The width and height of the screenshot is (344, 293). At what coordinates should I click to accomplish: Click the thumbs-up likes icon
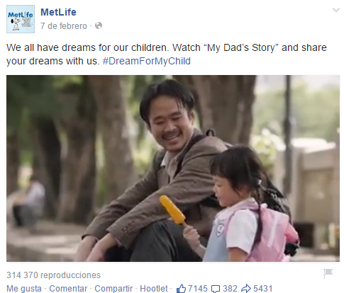(x=181, y=289)
